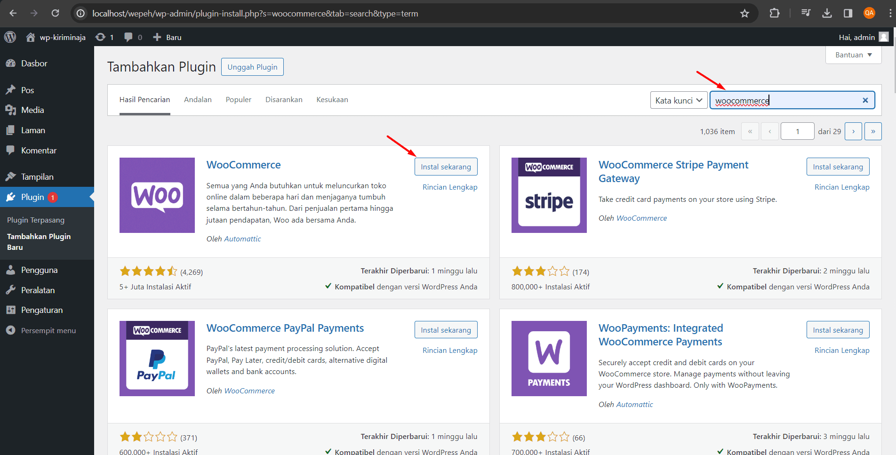
Task: Switch to the Populer tab
Action: click(x=238, y=99)
